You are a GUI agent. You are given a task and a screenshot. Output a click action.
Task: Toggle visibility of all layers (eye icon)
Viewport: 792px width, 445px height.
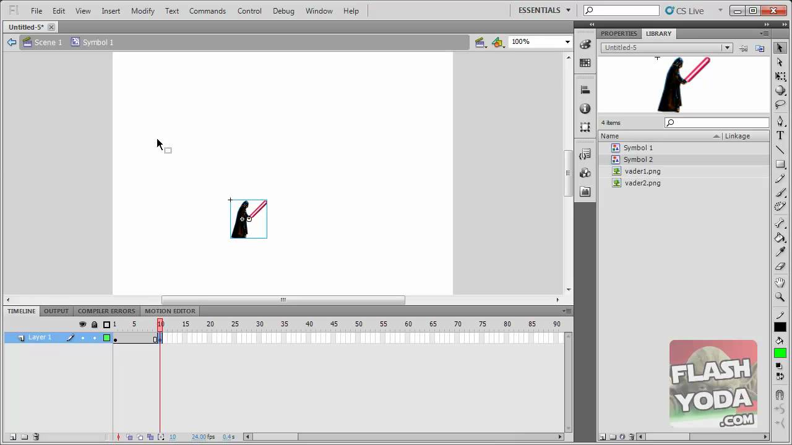pos(82,324)
